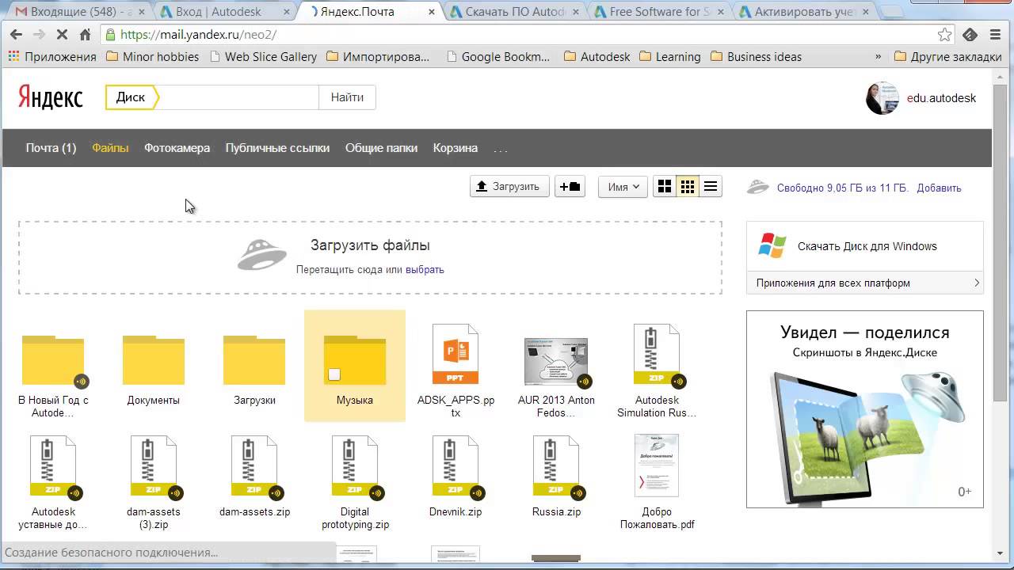Image resolution: width=1014 pixels, height=570 pixels.
Task: Open Приложения apps shortcut in bookmarks bar
Action: [x=52, y=57]
